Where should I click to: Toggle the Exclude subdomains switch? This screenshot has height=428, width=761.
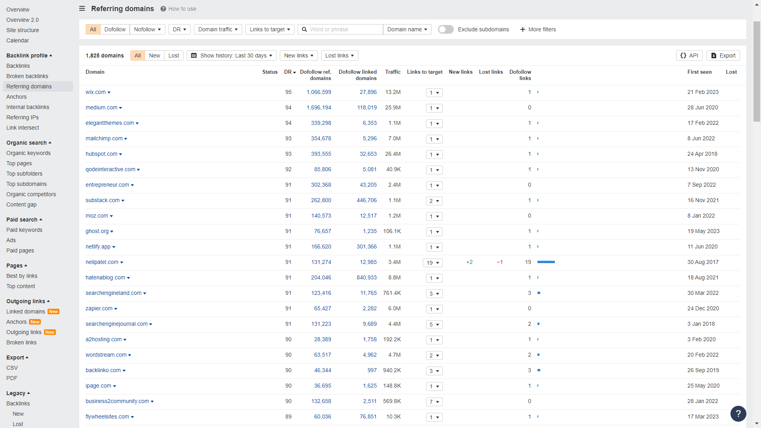coord(446,29)
